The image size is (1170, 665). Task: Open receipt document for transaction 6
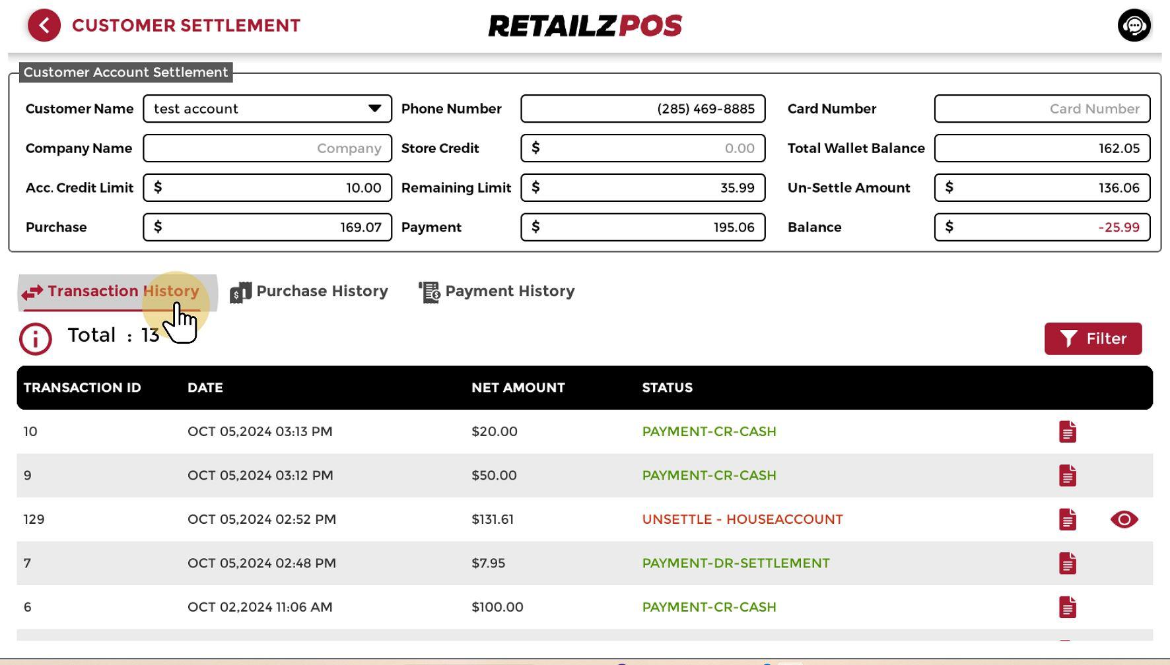coord(1067,607)
